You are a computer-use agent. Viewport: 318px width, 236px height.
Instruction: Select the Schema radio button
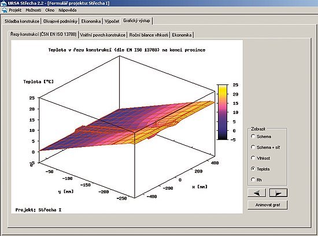253,137
